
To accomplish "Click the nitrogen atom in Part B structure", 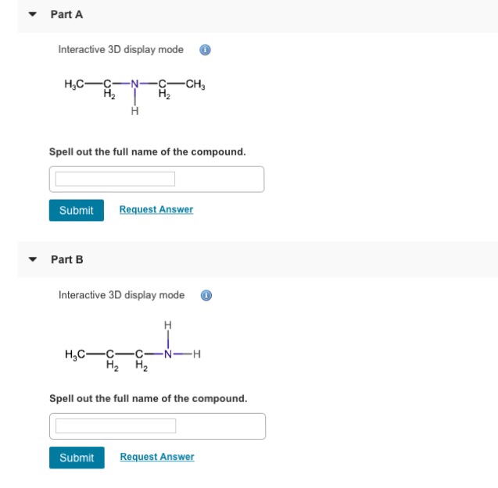I will pos(167,354).
